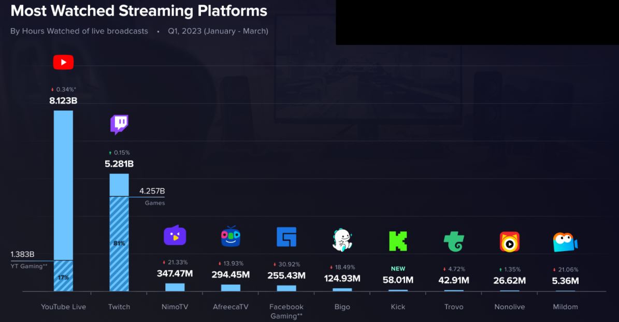Click the Most Watched Streaming Platforms title
The height and width of the screenshot is (322, 619).
(x=140, y=10)
